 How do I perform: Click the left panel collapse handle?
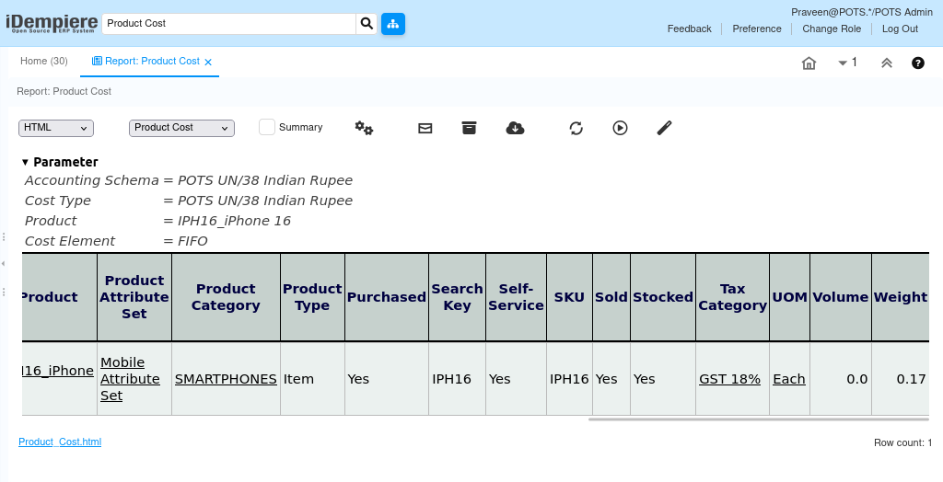coord(3,263)
